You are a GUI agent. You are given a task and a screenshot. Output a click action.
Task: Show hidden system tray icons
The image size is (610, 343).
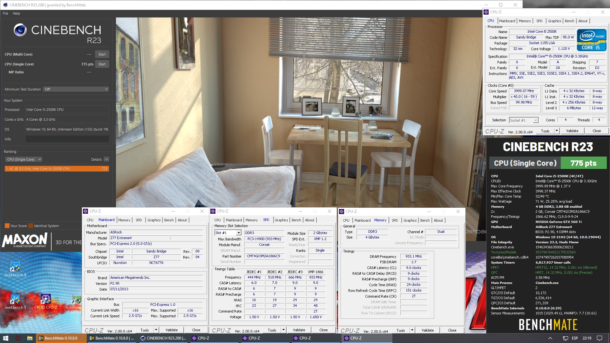(x=550, y=338)
